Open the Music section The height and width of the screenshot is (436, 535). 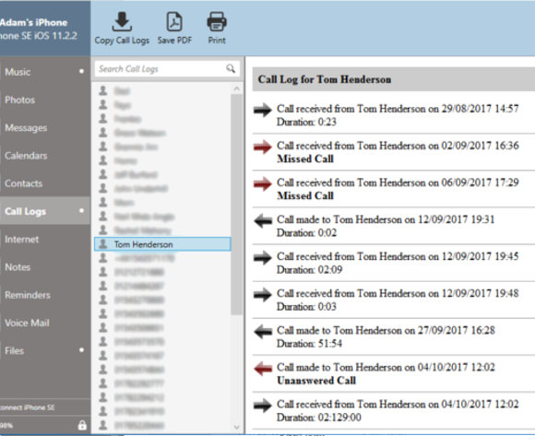tap(45, 72)
